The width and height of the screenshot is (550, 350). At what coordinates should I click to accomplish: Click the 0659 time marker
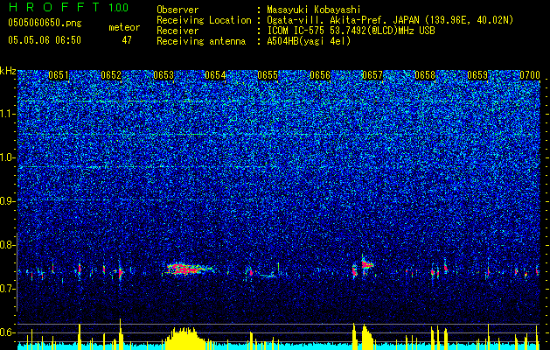pyautogui.click(x=477, y=75)
